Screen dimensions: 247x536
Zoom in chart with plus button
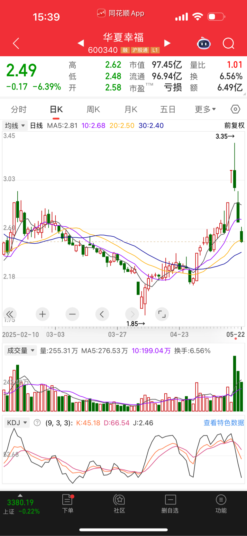[42, 314]
